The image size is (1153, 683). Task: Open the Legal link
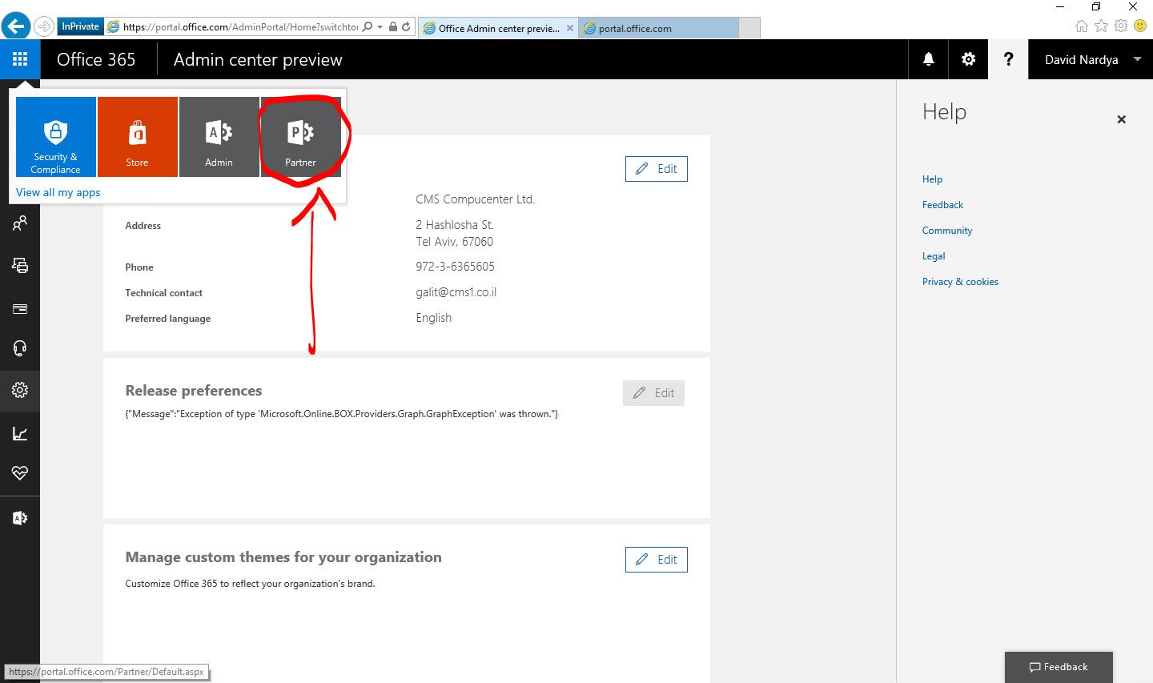click(934, 256)
